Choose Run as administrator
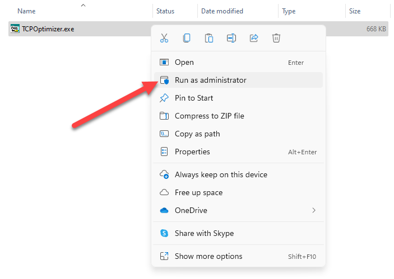394x279 pixels. (210, 80)
